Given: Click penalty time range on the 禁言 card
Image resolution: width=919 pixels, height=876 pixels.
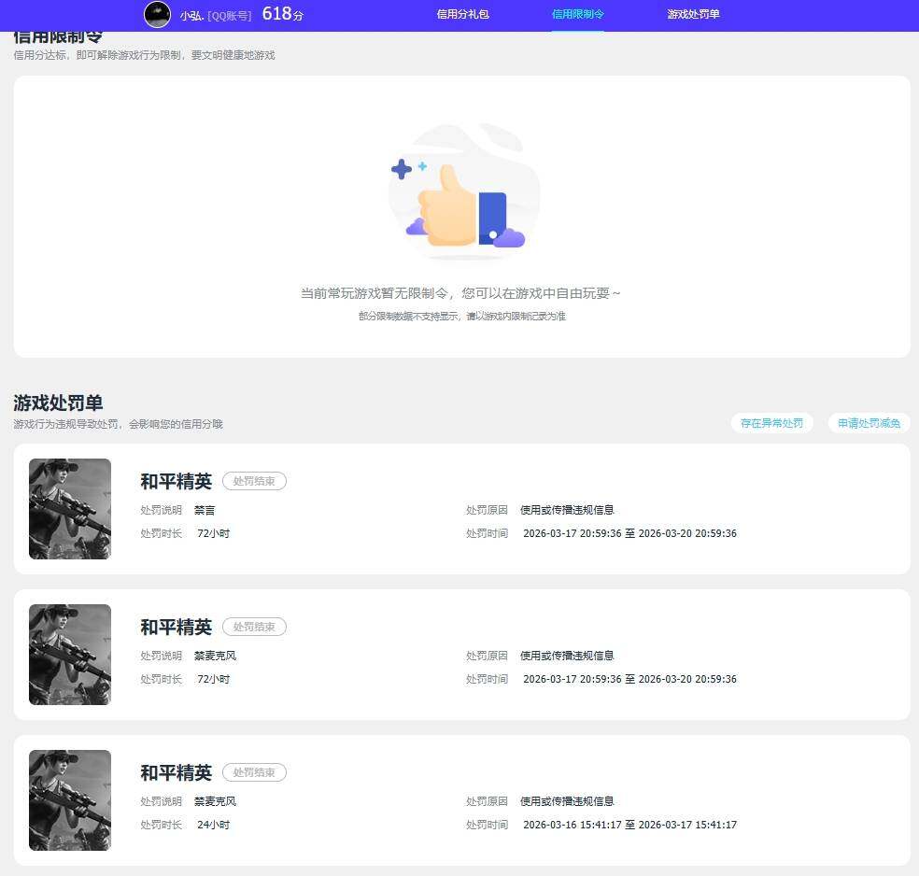Looking at the screenshot, I should click(x=629, y=533).
